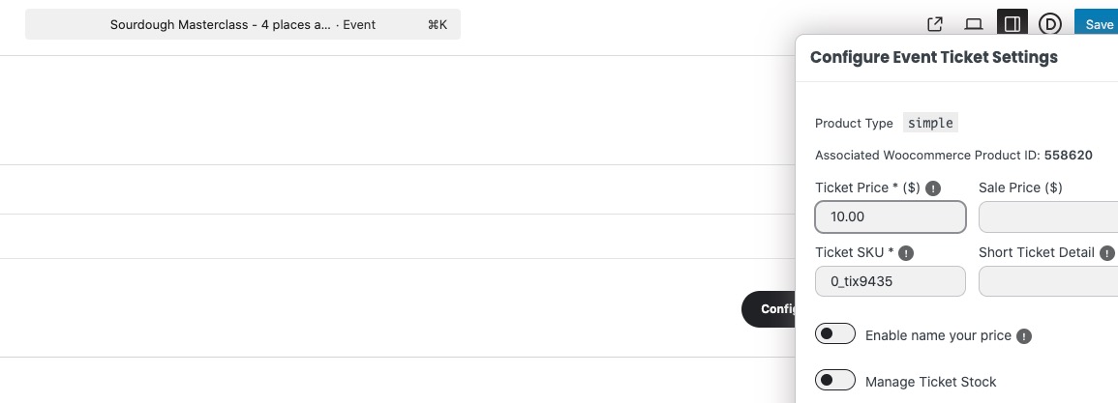Click the Ticket SKU input field
1118x403 pixels.
(891, 281)
